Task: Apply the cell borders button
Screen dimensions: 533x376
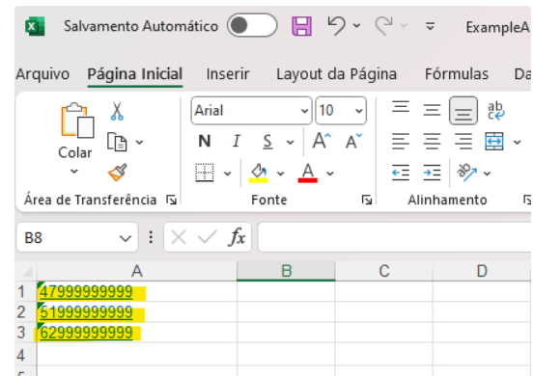Action: pyautogui.click(x=205, y=173)
